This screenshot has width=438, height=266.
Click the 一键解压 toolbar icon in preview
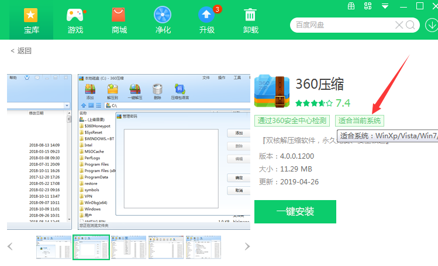coord(135,92)
